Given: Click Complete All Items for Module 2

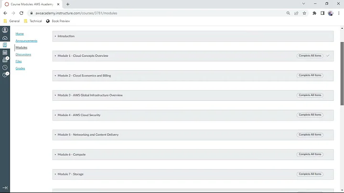Looking at the screenshot, I should (x=310, y=75).
